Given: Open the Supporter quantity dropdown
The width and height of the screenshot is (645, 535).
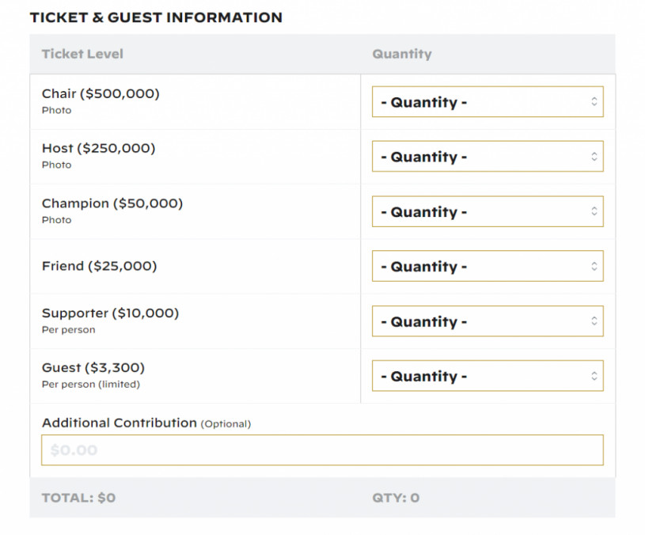Looking at the screenshot, I should click(x=487, y=321).
